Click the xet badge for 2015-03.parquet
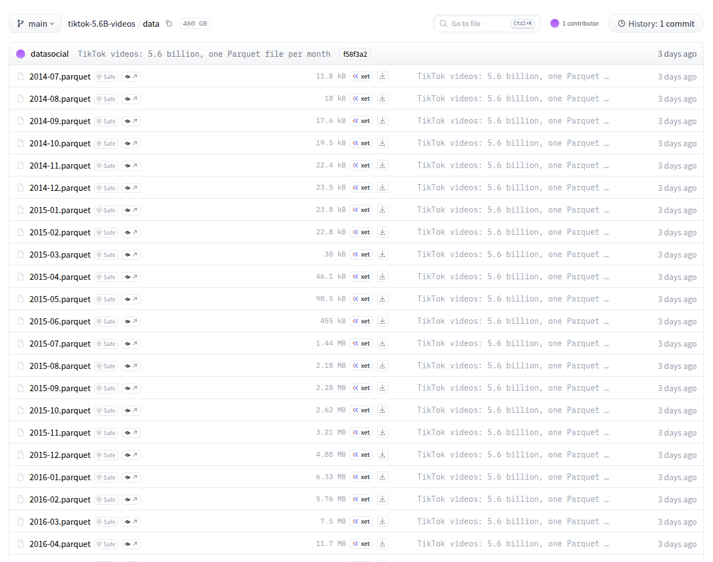 click(x=361, y=254)
